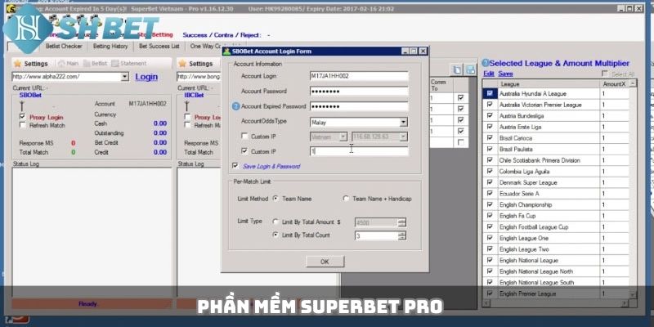
Task: Toggle the Save Login & Password checkbox
Action: click(x=235, y=166)
